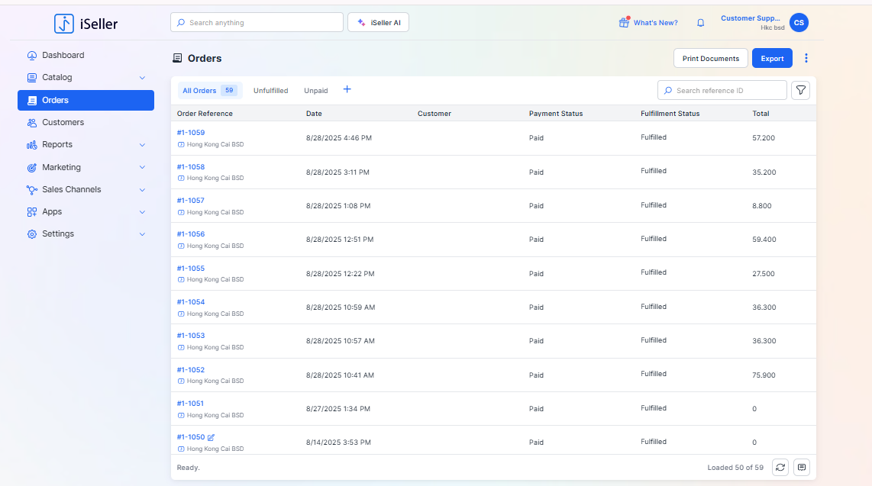The image size is (872, 486).
Task: Focus the Search reference ID field
Action: point(722,91)
